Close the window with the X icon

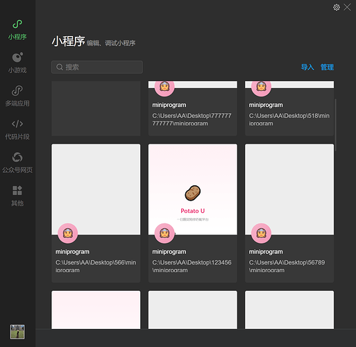coord(347,7)
